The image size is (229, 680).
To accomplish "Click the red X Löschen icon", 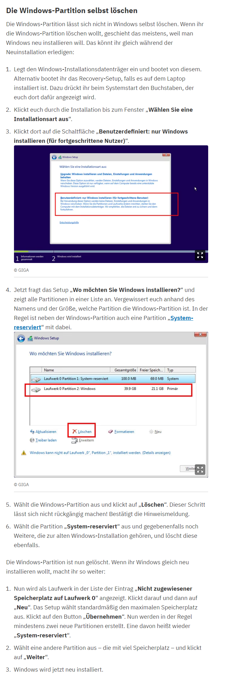I will [x=75, y=431].
